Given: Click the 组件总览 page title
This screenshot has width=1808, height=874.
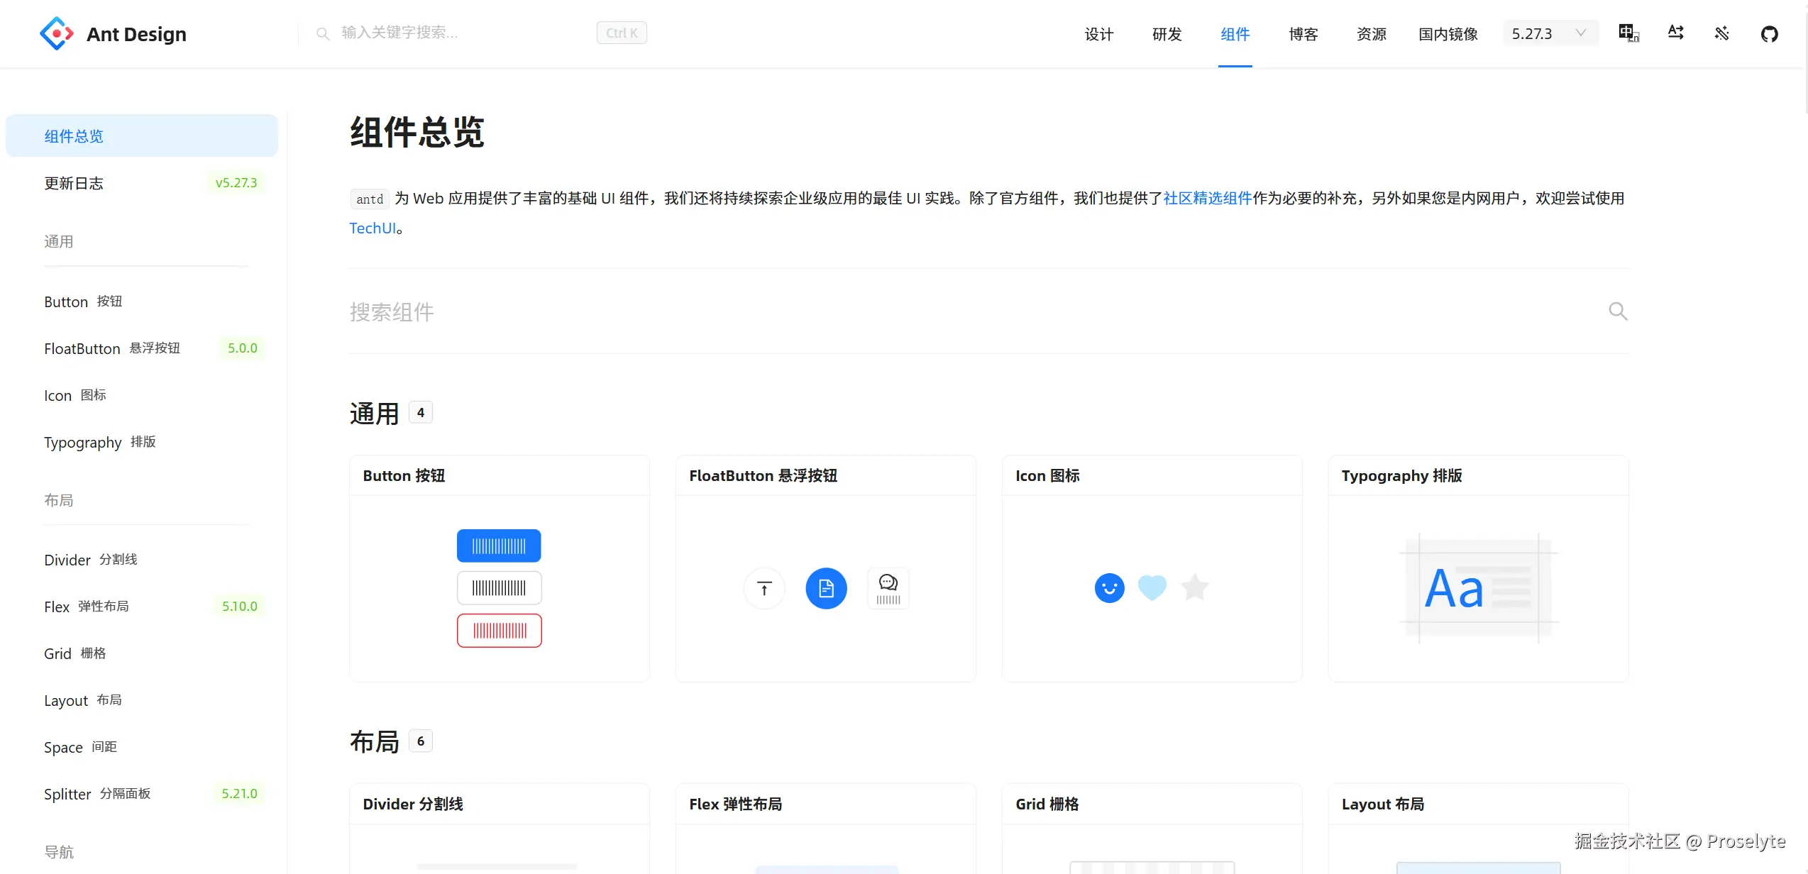Looking at the screenshot, I should (x=417, y=133).
